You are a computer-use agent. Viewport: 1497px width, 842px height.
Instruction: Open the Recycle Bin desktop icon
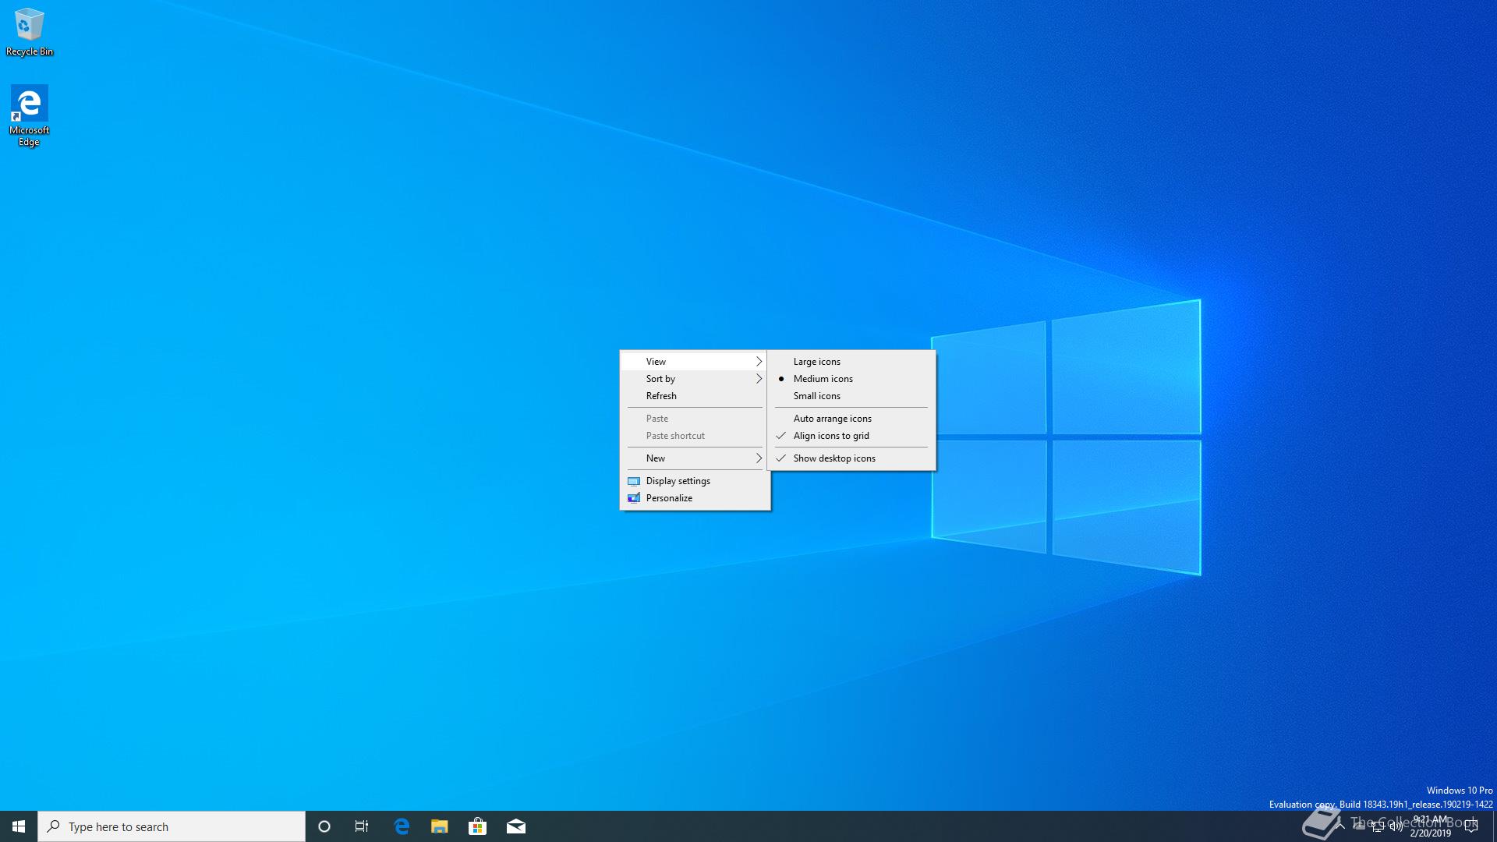[x=29, y=31]
